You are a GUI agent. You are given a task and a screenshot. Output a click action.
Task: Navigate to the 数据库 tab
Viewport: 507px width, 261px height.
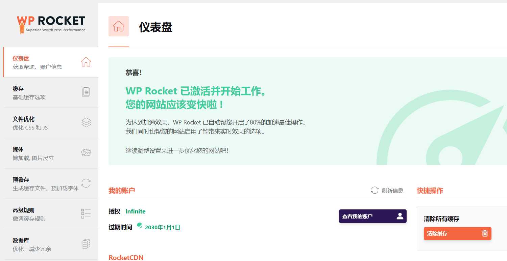point(51,244)
